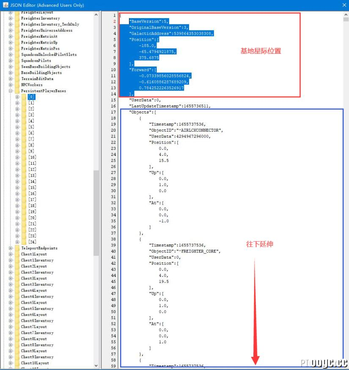The width and height of the screenshot is (349, 370).
Task: Click the folder icon of entry [20]
Action: (x=24, y=218)
